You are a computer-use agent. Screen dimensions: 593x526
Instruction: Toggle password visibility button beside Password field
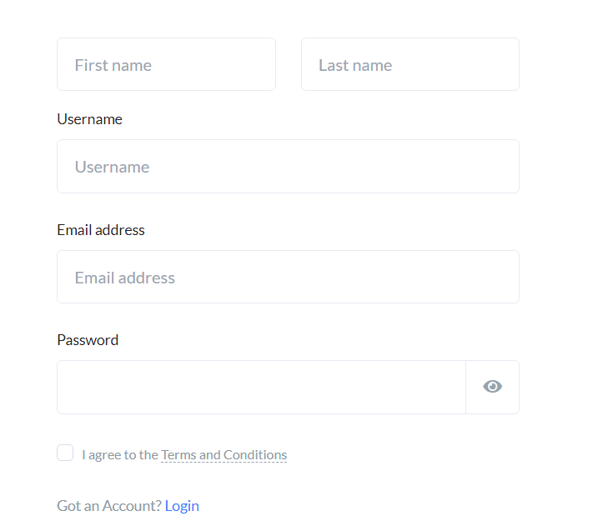pyautogui.click(x=492, y=387)
